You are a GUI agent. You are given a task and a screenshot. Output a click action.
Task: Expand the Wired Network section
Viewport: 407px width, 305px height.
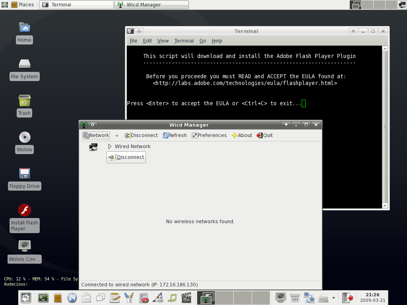click(110, 147)
